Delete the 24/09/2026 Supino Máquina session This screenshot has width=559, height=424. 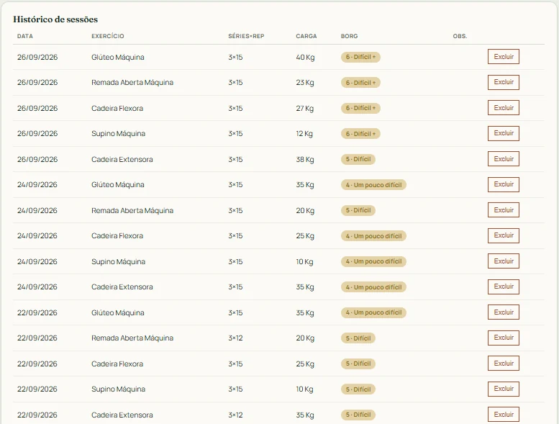tap(504, 261)
